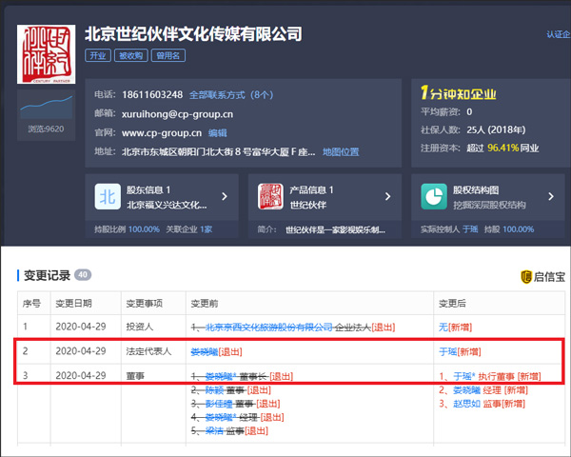
Task: Click the 挖掘深层股权结构 subtitle
Action: (x=489, y=205)
